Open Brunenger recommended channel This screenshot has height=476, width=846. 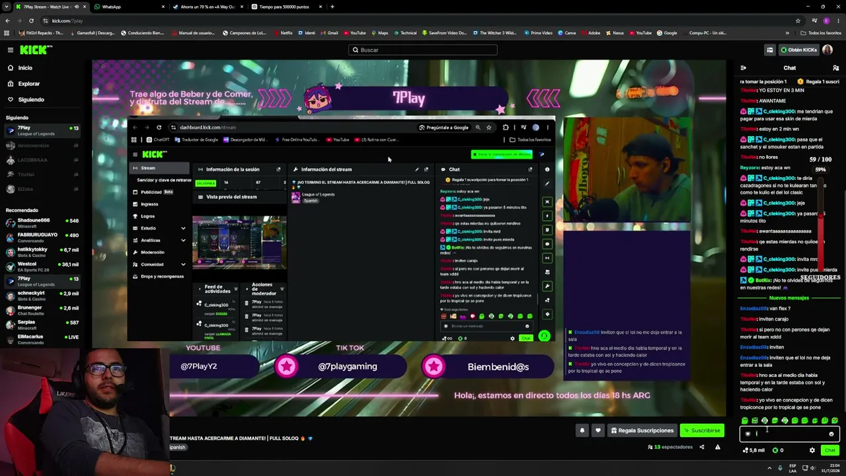tap(41, 310)
